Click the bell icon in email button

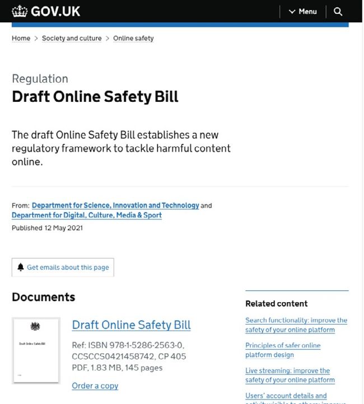[21, 267]
